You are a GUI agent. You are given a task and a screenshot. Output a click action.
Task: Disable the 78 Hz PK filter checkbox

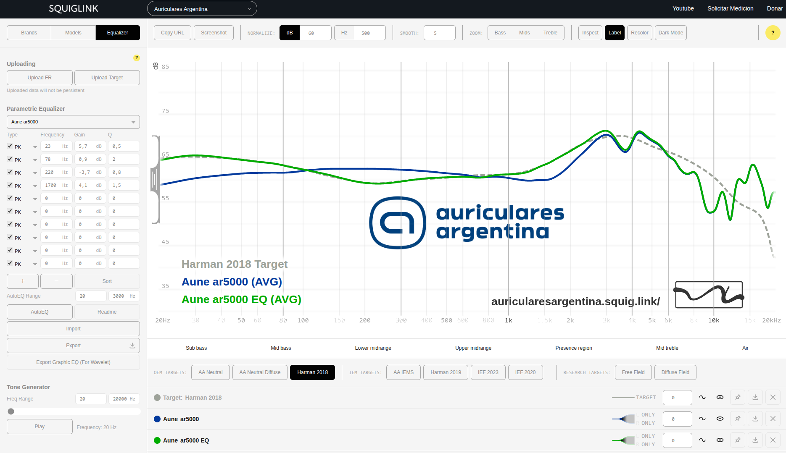[10, 159]
